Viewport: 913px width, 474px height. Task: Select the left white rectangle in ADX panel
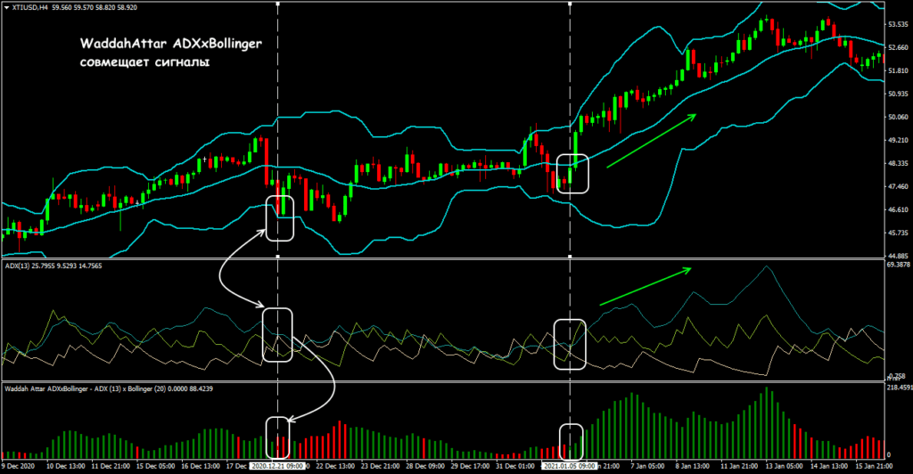(277, 335)
